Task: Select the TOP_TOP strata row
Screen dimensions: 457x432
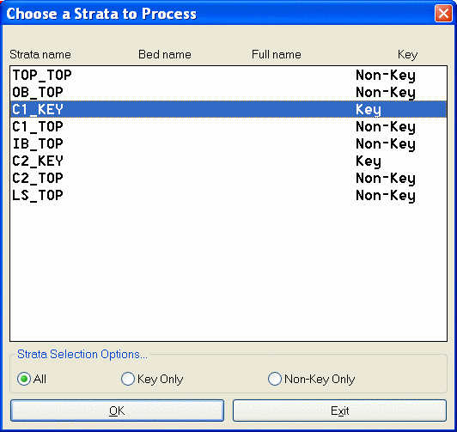Action: click(228, 76)
